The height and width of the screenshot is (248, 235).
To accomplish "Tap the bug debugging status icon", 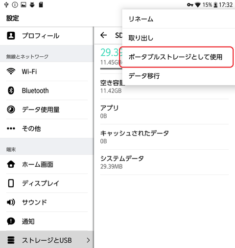I will (32, 5).
